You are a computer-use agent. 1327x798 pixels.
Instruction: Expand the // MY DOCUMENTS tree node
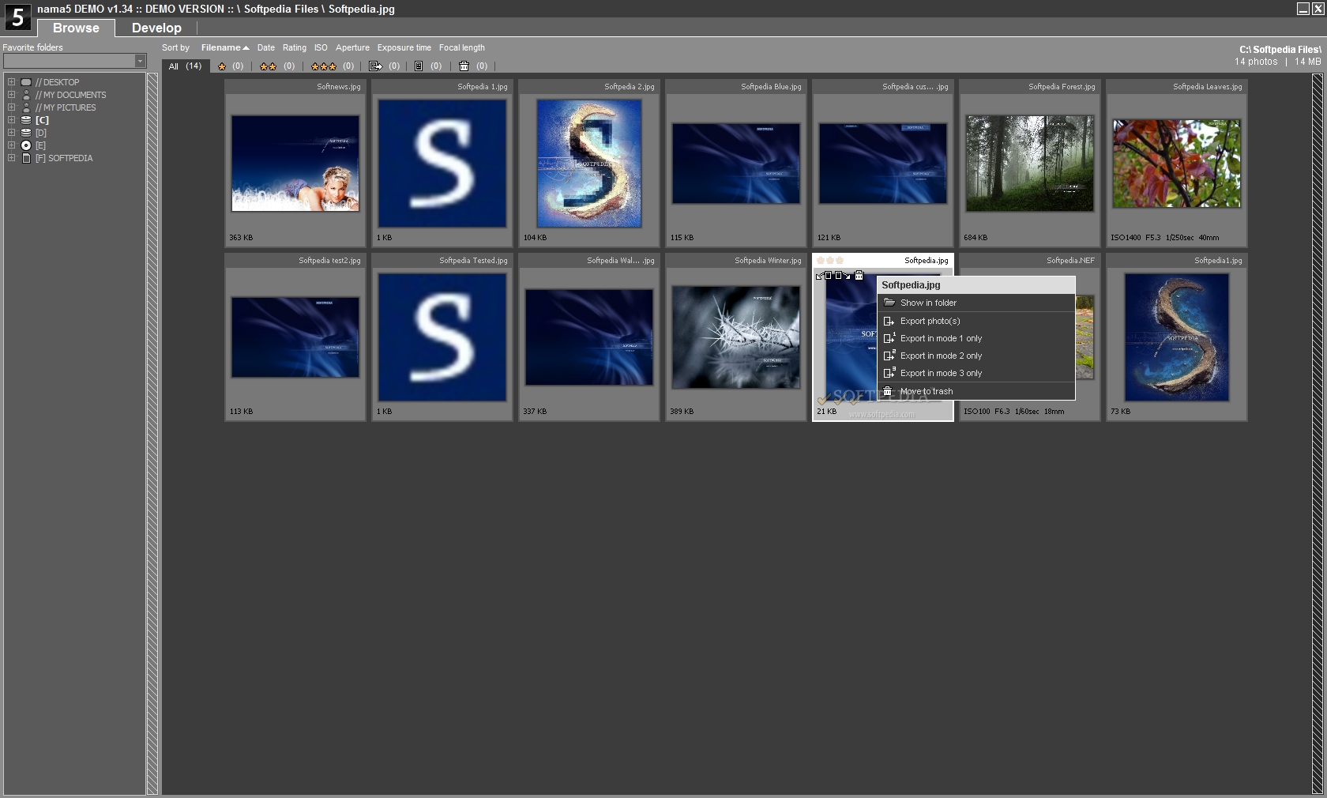tap(11, 94)
